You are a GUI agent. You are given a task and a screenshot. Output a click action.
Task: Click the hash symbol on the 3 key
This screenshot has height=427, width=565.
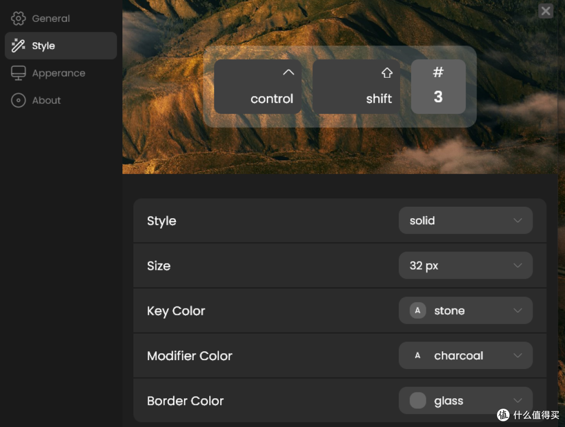point(438,72)
